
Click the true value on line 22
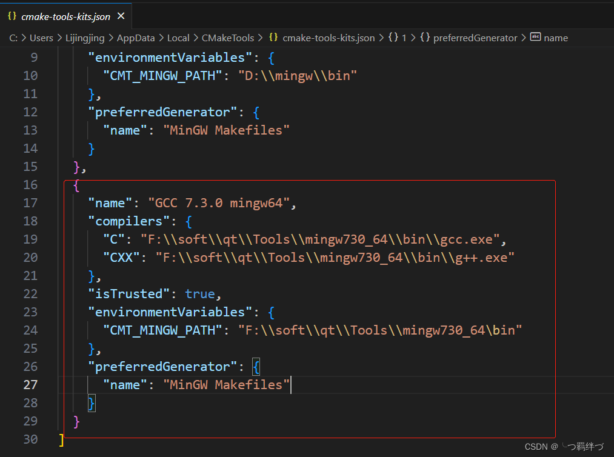click(199, 294)
